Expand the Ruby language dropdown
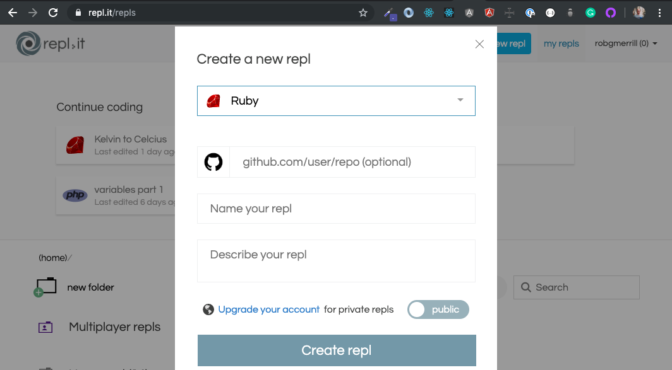 click(336, 101)
